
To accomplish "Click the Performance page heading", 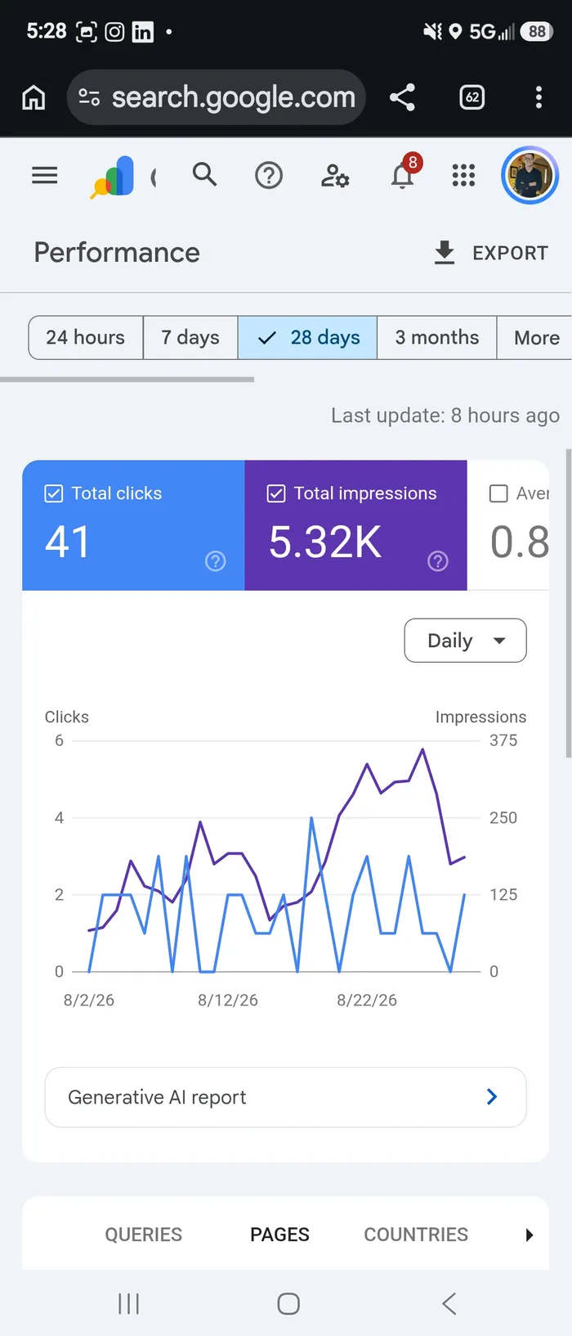I will pos(117,253).
